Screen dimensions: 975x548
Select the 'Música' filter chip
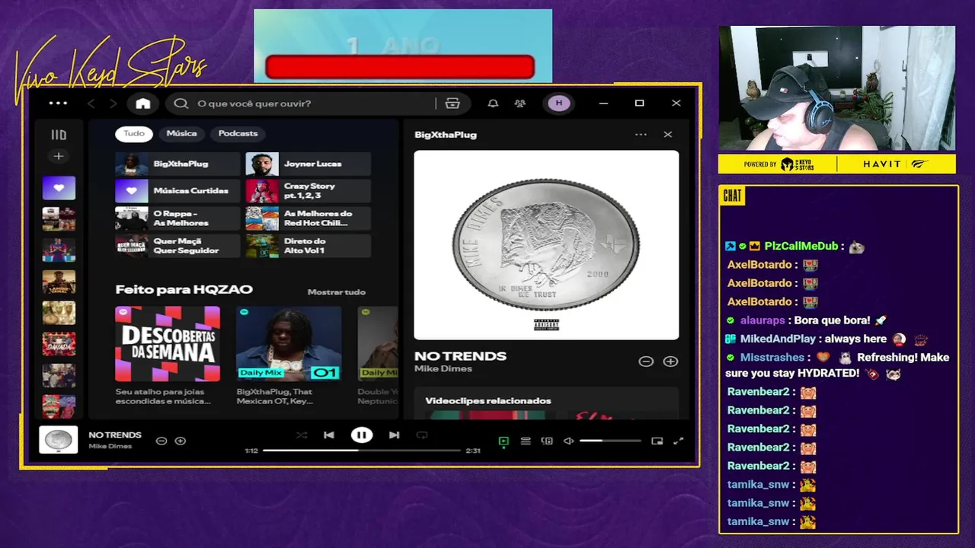pyautogui.click(x=181, y=134)
